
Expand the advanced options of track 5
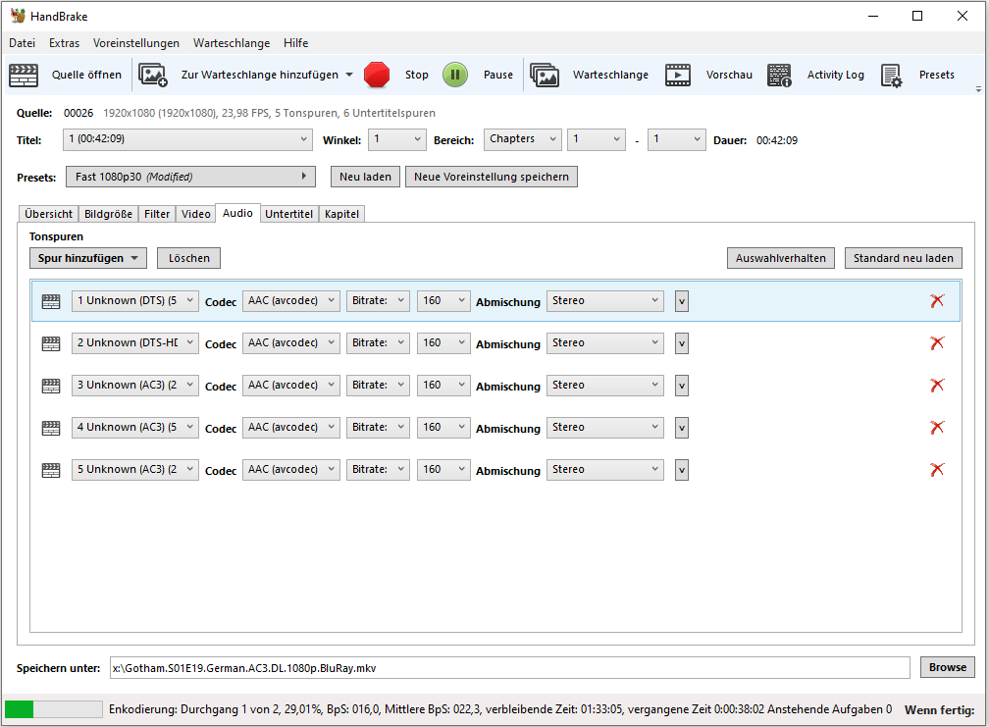pyautogui.click(x=681, y=470)
